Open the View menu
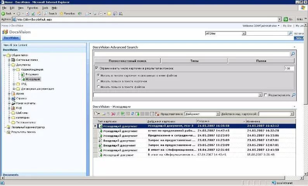Screen dimensions: 308x186 point(21,8)
